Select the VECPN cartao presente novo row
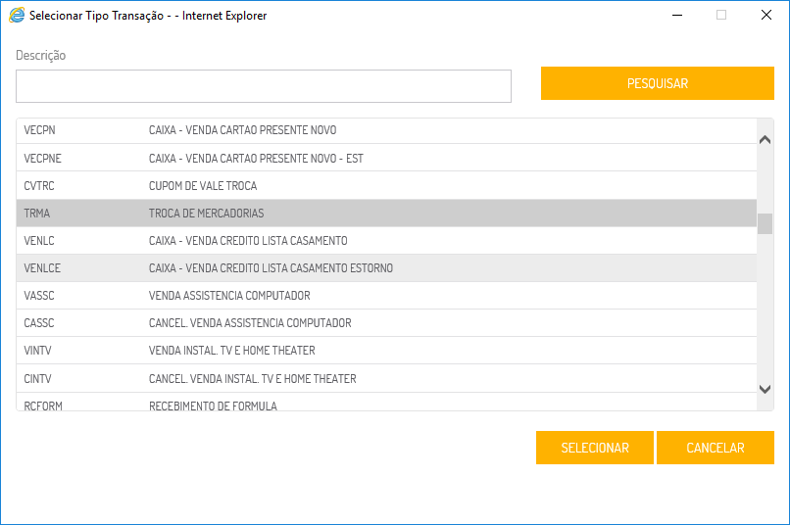Screen dimensions: 790x525 coord(386,130)
